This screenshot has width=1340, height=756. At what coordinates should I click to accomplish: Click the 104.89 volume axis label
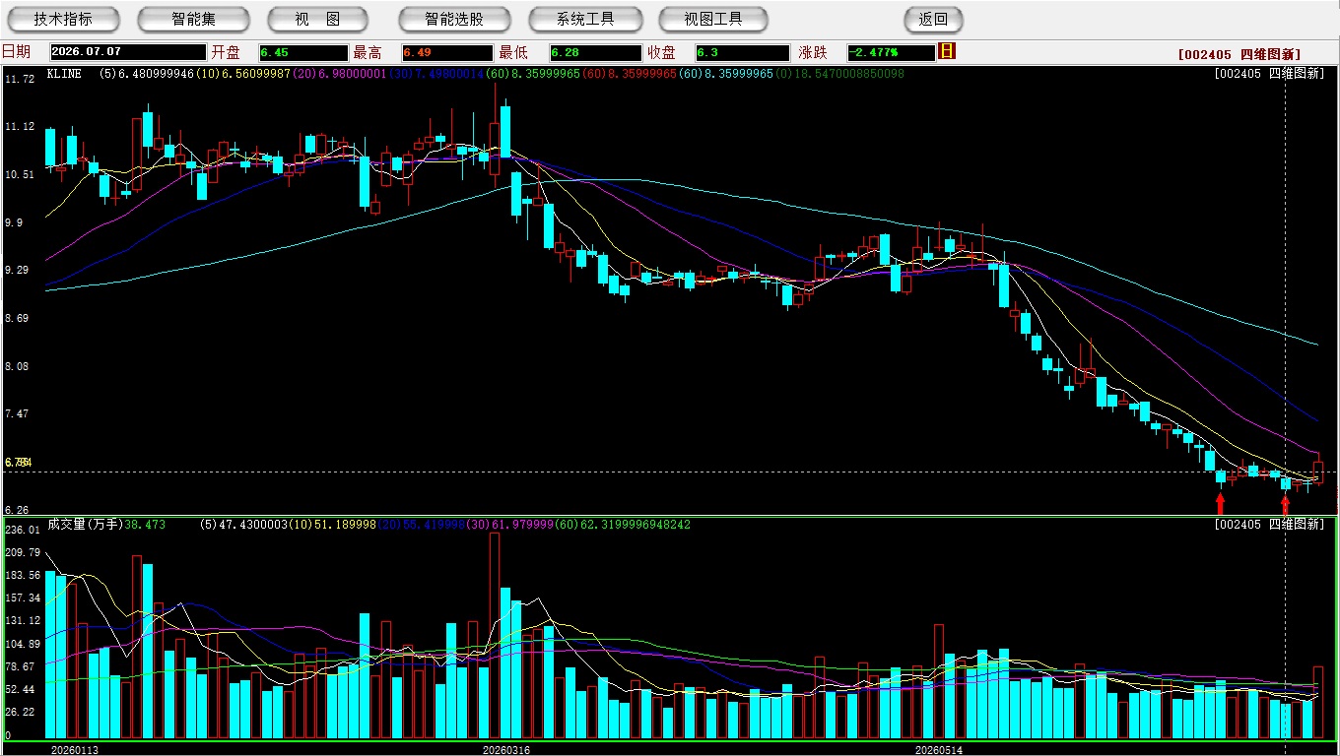(22, 644)
